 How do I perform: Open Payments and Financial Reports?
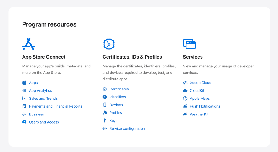(x=55, y=106)
